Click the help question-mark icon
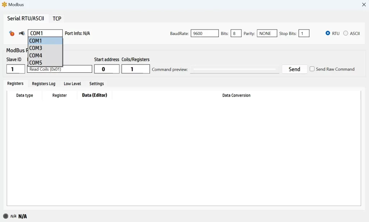This screenshot has width=369, height=222. coord(12,34)
